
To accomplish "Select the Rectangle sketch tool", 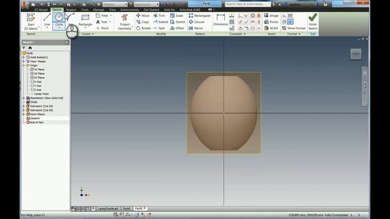I will click(85, 20).
